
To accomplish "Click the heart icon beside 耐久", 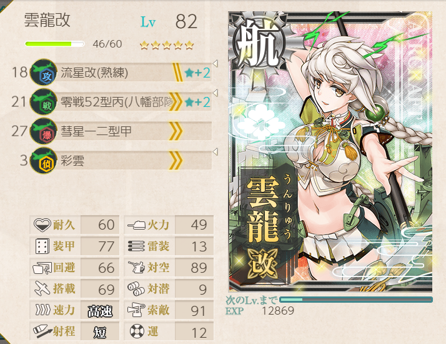I will (42, 225).
